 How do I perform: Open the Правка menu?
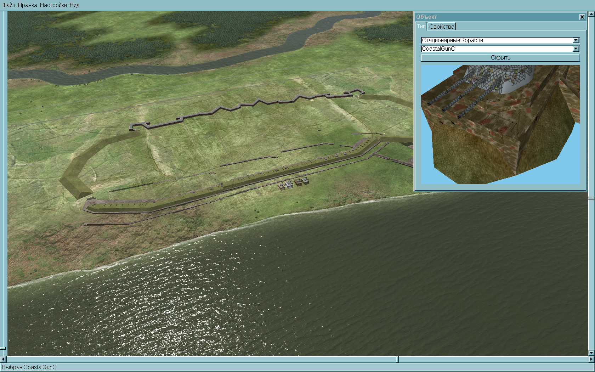pyautogui.click(x=27, y=5)
